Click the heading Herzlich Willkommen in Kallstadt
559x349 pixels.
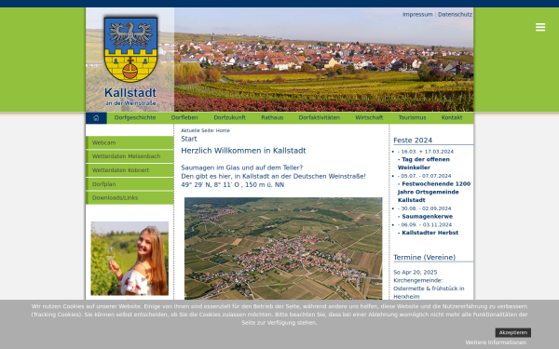(x=243, y=151)
